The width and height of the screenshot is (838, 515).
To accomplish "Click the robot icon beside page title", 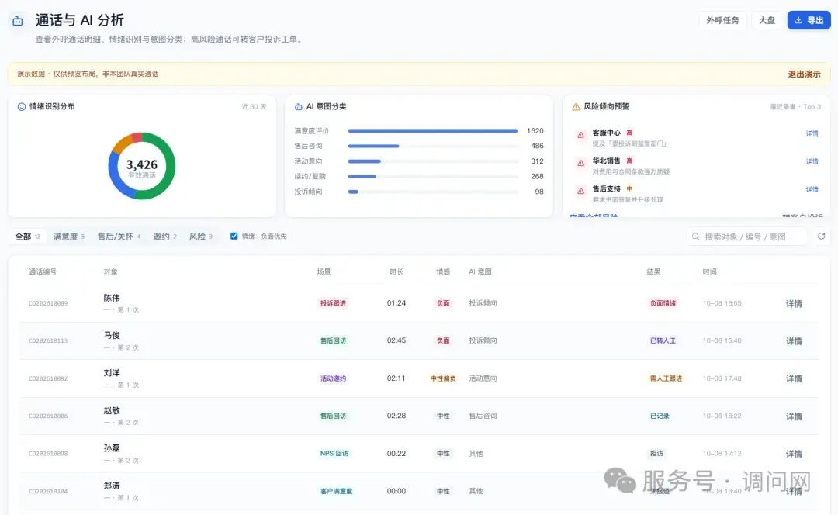I will pyautogui.click(x=18, y=21).
